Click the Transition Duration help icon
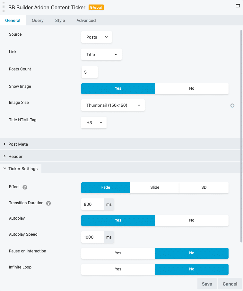The width and height of the screenshot is (243, 291). point(48,204)
